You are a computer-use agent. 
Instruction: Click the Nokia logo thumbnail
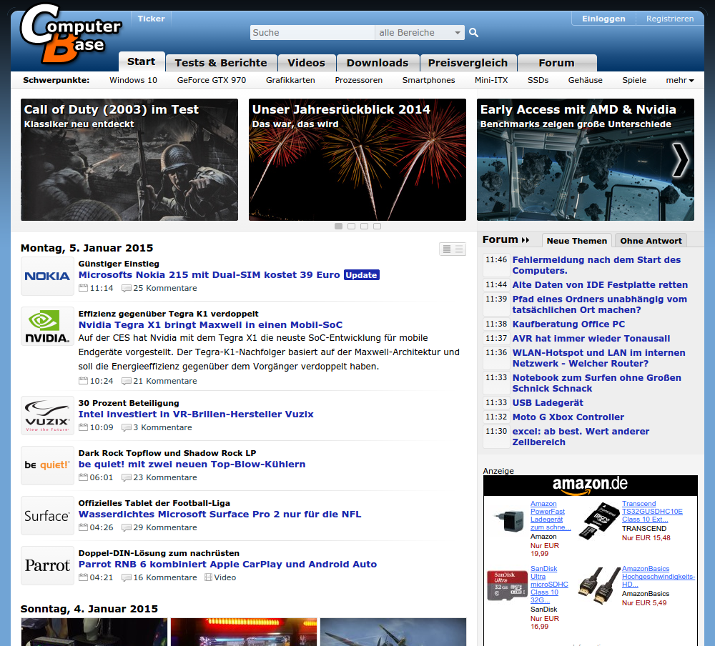coord(47,276)
